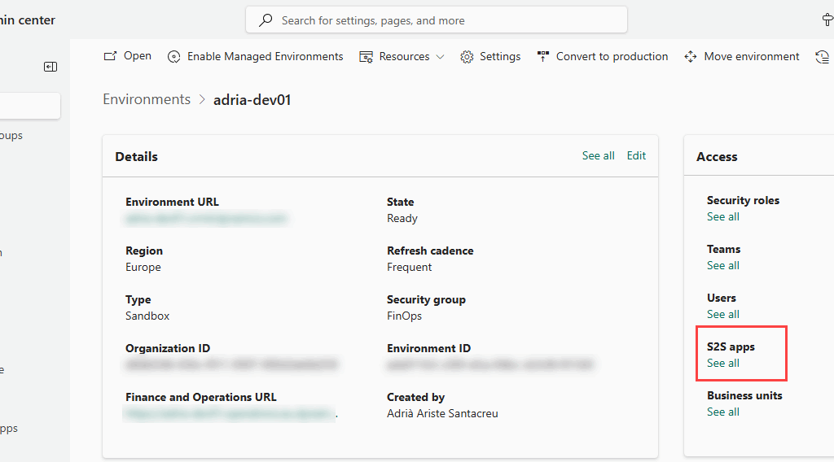Collapse the left navigation pane icon
The width and height of the screenshot is (834, 462).
[x=50, y=67]
